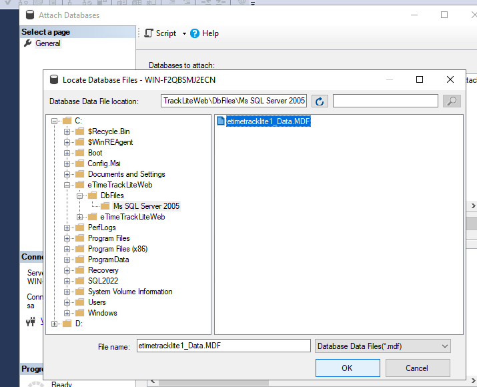Select the Recovery folder
The height and width of the screenshot is (387, 477).
pyautogui.click(x=103, y=270)
